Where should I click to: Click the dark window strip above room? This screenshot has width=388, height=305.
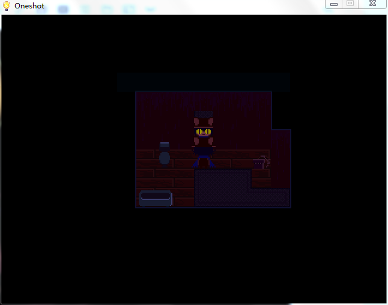click(x=204, y=82)
